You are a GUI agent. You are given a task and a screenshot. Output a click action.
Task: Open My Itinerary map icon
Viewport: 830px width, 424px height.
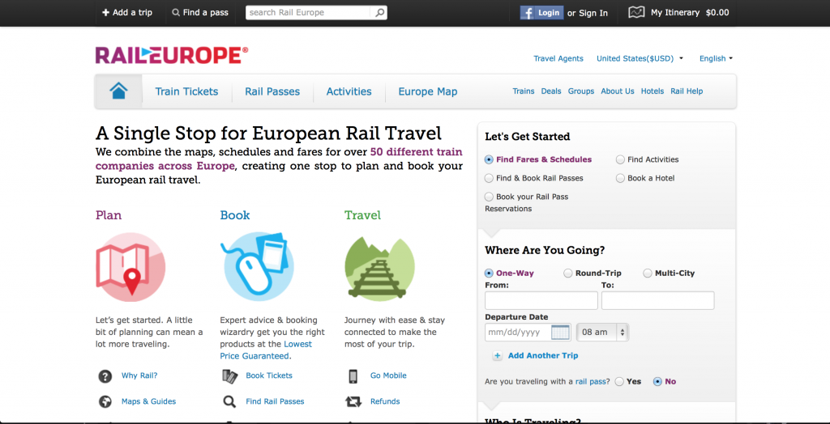[x=636, y=13]
